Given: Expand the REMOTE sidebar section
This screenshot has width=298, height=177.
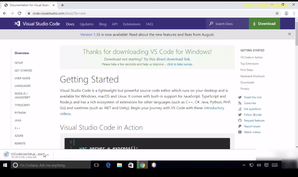Looking at the screenshot, I should pos(20,144).
